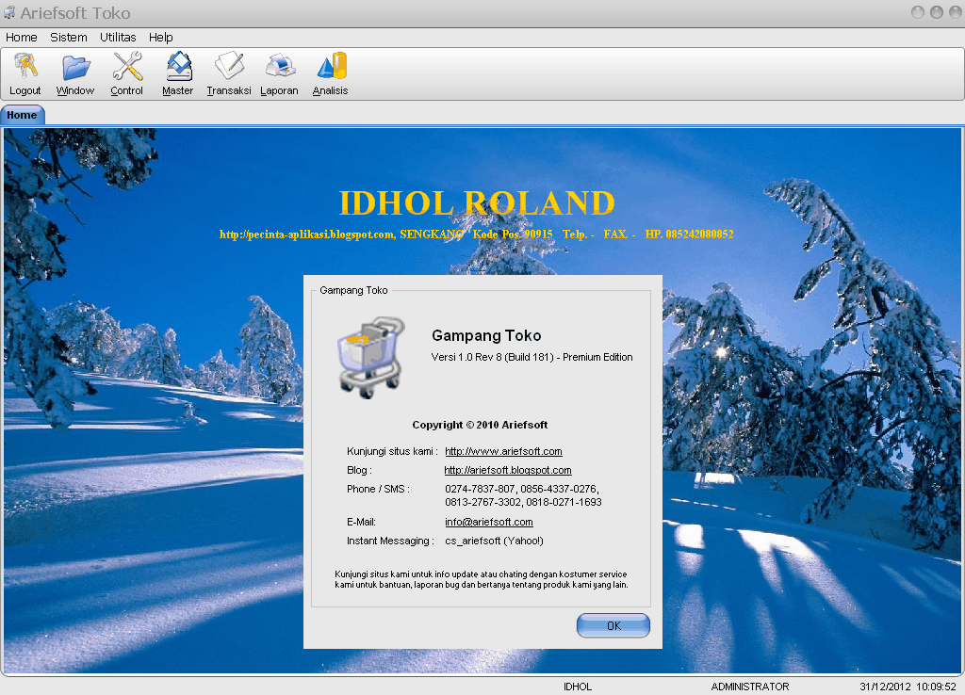965x695 pixels.
Task: Click the date and time 31/12/2012 in status bar
Action: click(908, 687)
